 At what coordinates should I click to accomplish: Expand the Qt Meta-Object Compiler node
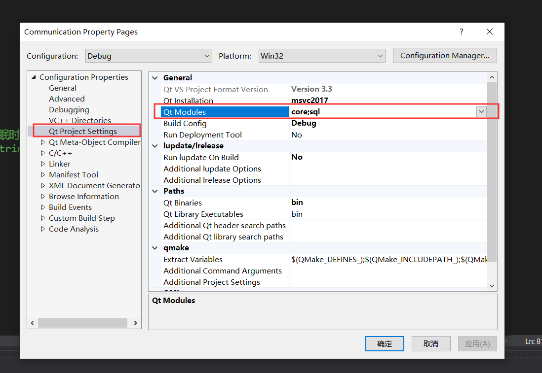[43, 142]
